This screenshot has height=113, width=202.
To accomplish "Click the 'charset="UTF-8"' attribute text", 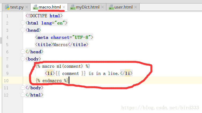I will click(71, 37).
